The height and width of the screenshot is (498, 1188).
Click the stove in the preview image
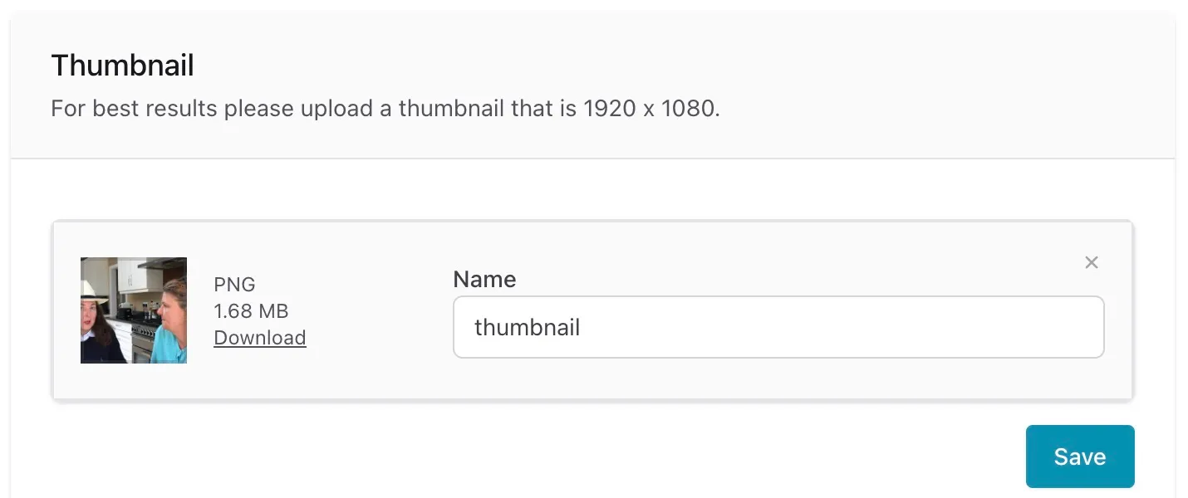click(x=143, y=332)
